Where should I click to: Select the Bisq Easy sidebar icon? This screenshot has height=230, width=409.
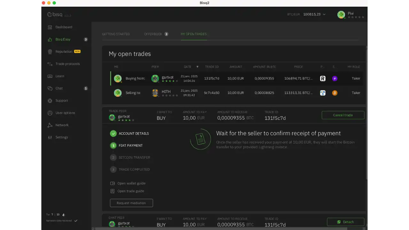[50, 39]
